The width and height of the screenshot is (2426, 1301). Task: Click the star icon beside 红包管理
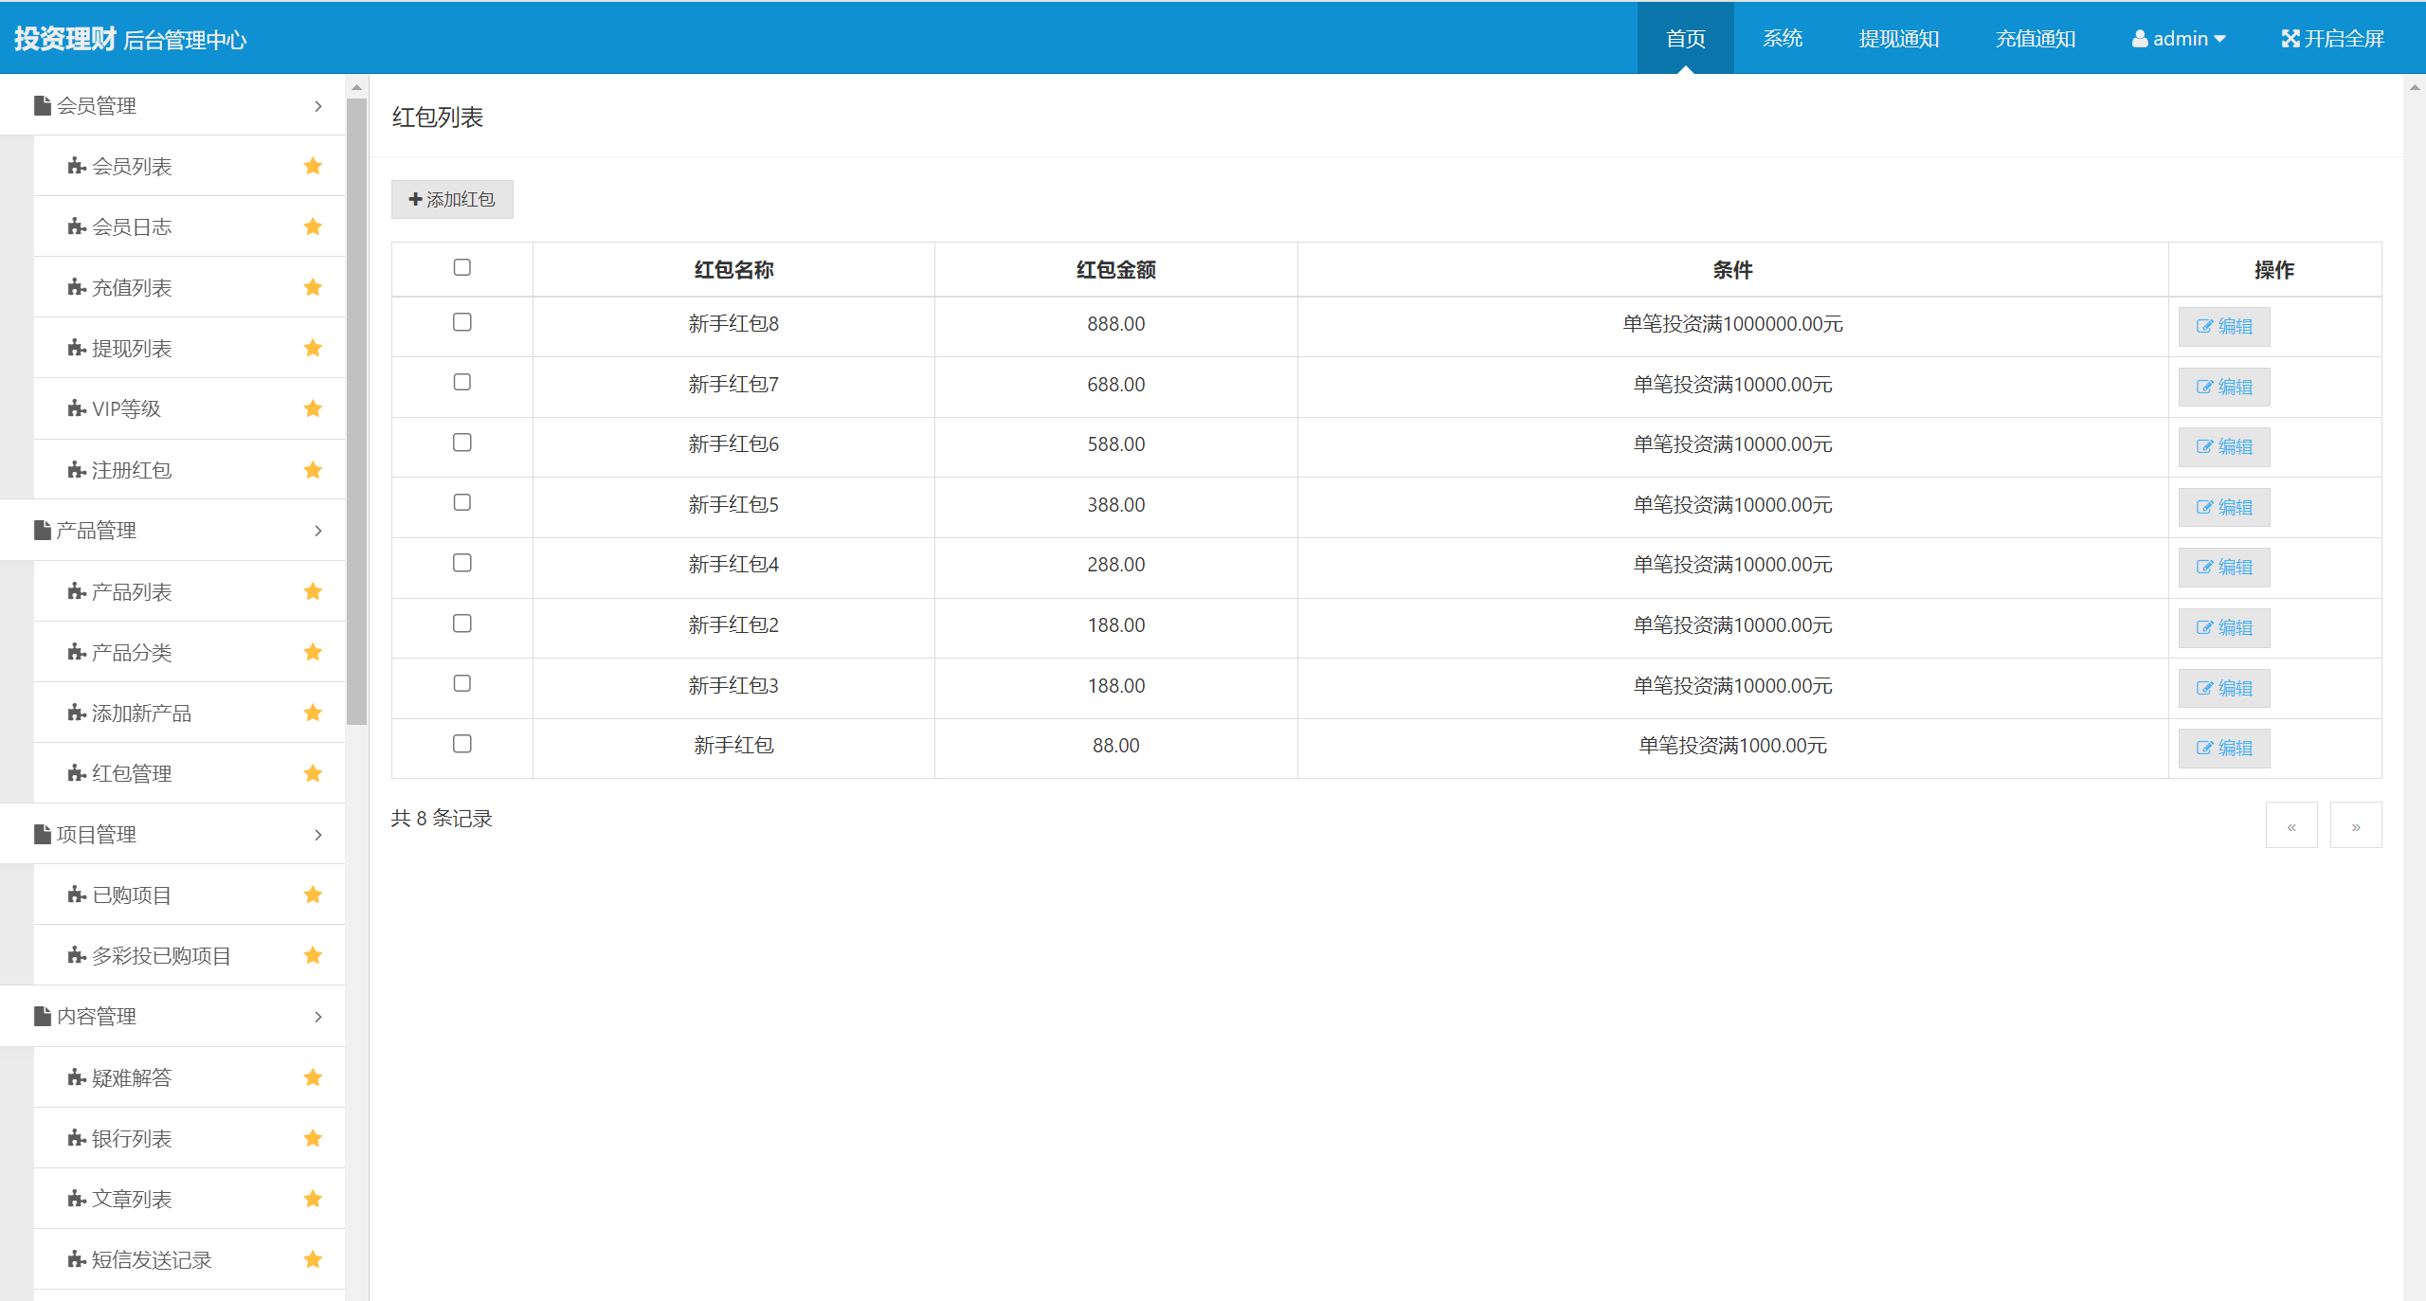tap(313, 774)
